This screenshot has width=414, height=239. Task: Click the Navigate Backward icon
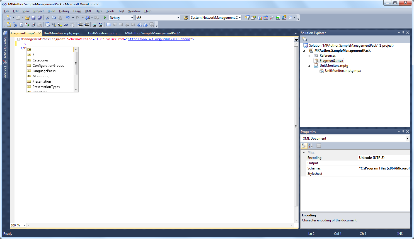(x=88, y=18)
